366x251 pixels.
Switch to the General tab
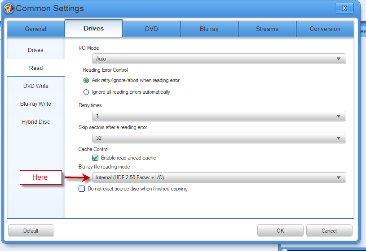click(35, 29)
